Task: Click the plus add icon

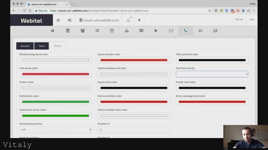Action: pyautogui.click(x=139, y=20)
